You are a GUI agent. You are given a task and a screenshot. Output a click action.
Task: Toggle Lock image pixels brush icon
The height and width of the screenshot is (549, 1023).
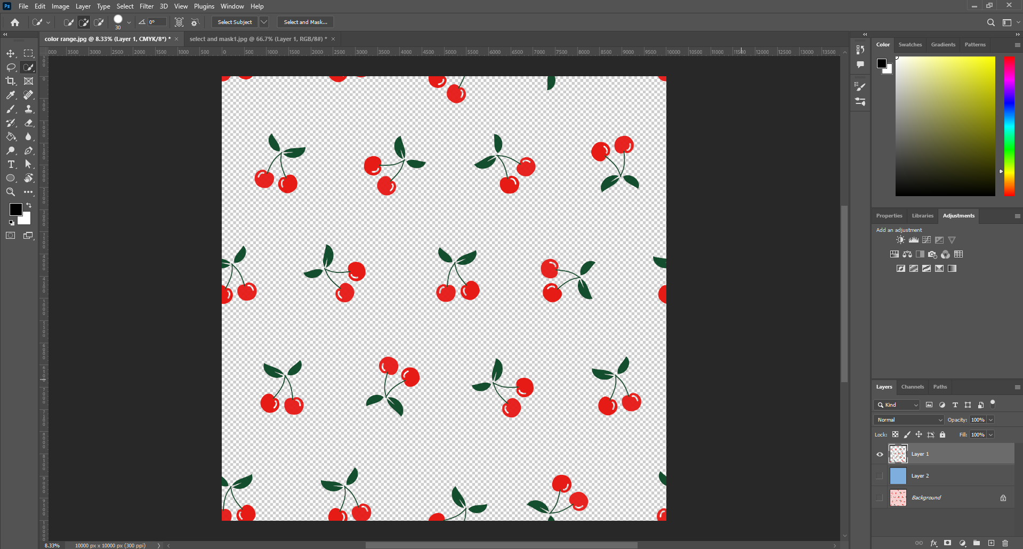click(x=907, y=434)
